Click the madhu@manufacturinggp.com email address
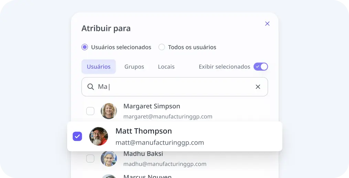 (165, 164)
